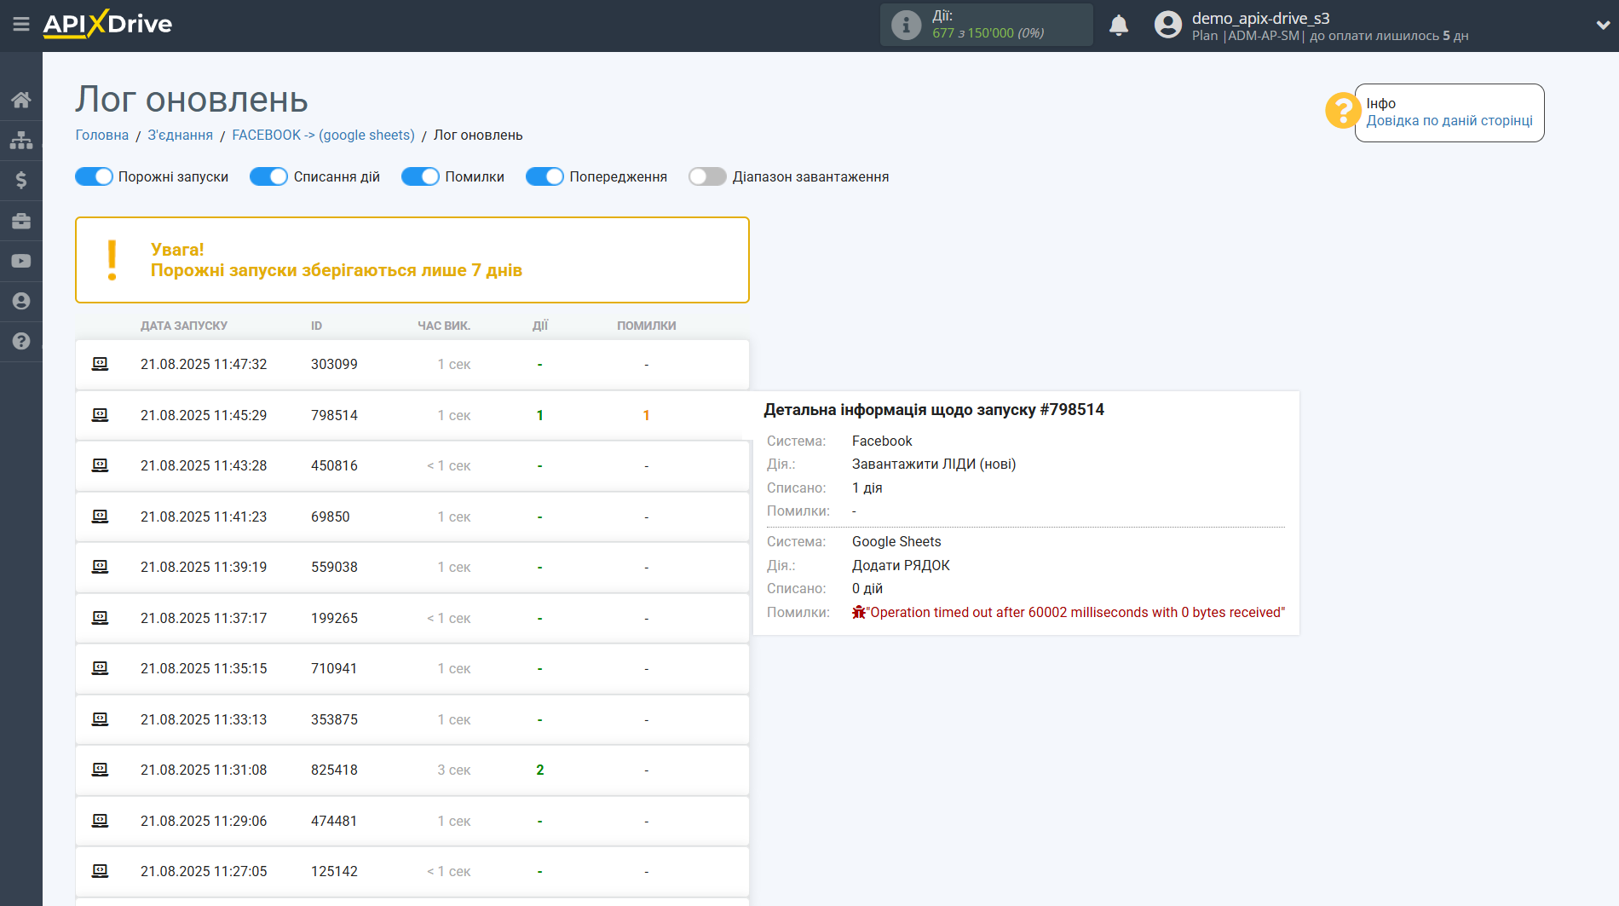Click the run icon for ID 798514
This screenshot has height=906, width=1619.
click(x=100, y=415)
